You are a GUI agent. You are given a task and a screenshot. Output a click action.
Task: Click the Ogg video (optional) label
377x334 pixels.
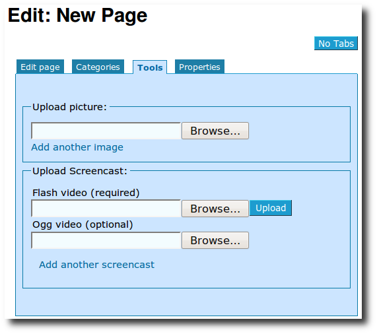[x=83, y=224]
